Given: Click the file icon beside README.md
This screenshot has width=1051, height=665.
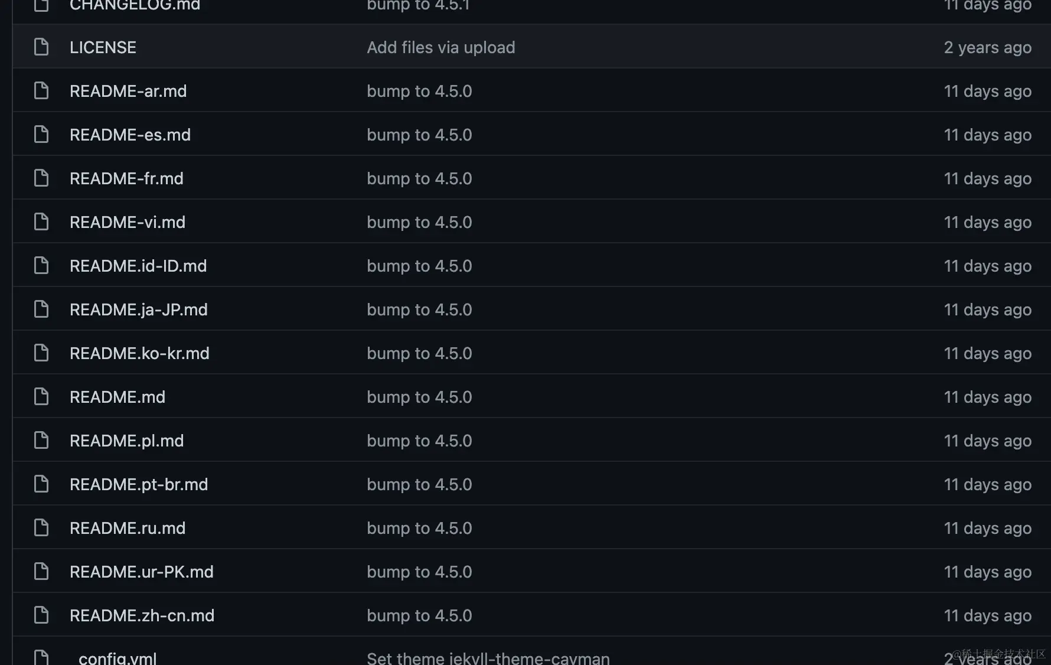Looking at the screenshot, I should (41, 396).
